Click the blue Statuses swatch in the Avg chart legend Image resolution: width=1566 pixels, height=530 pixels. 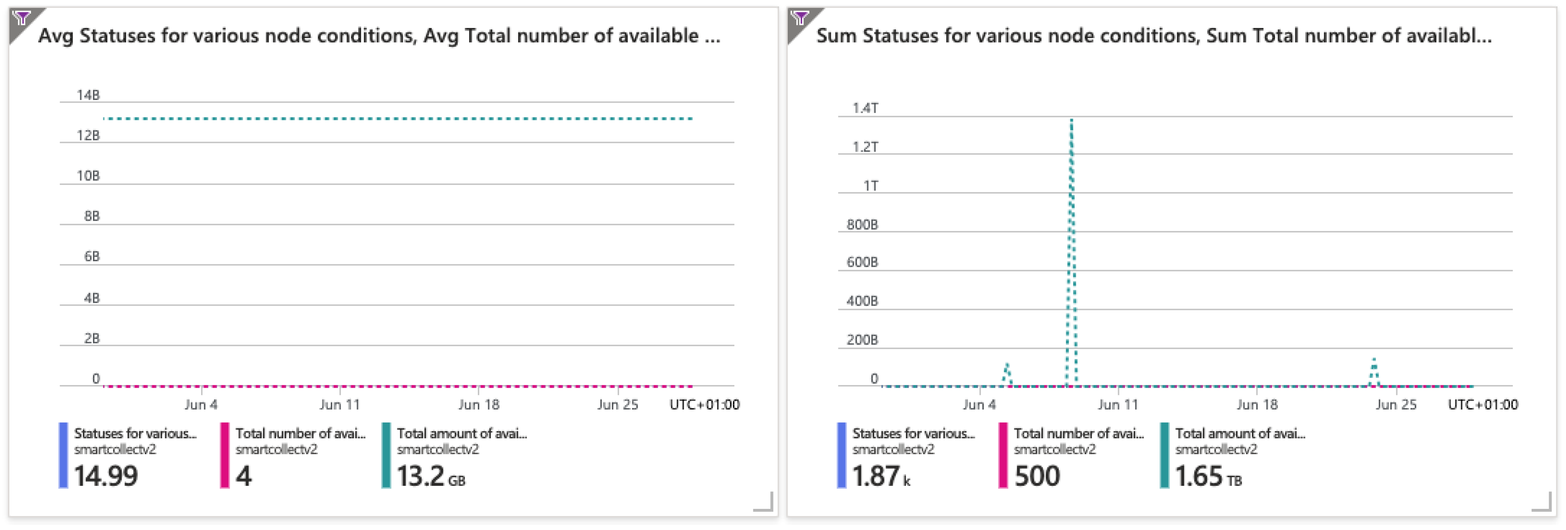tap(63, 455)
